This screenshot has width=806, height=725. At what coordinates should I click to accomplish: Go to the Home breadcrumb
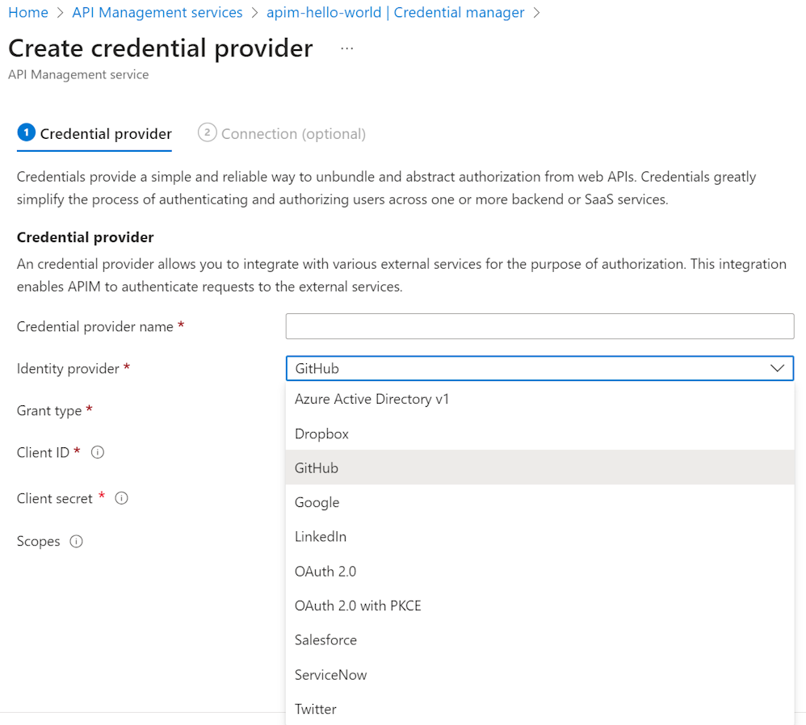click(28, 12)
